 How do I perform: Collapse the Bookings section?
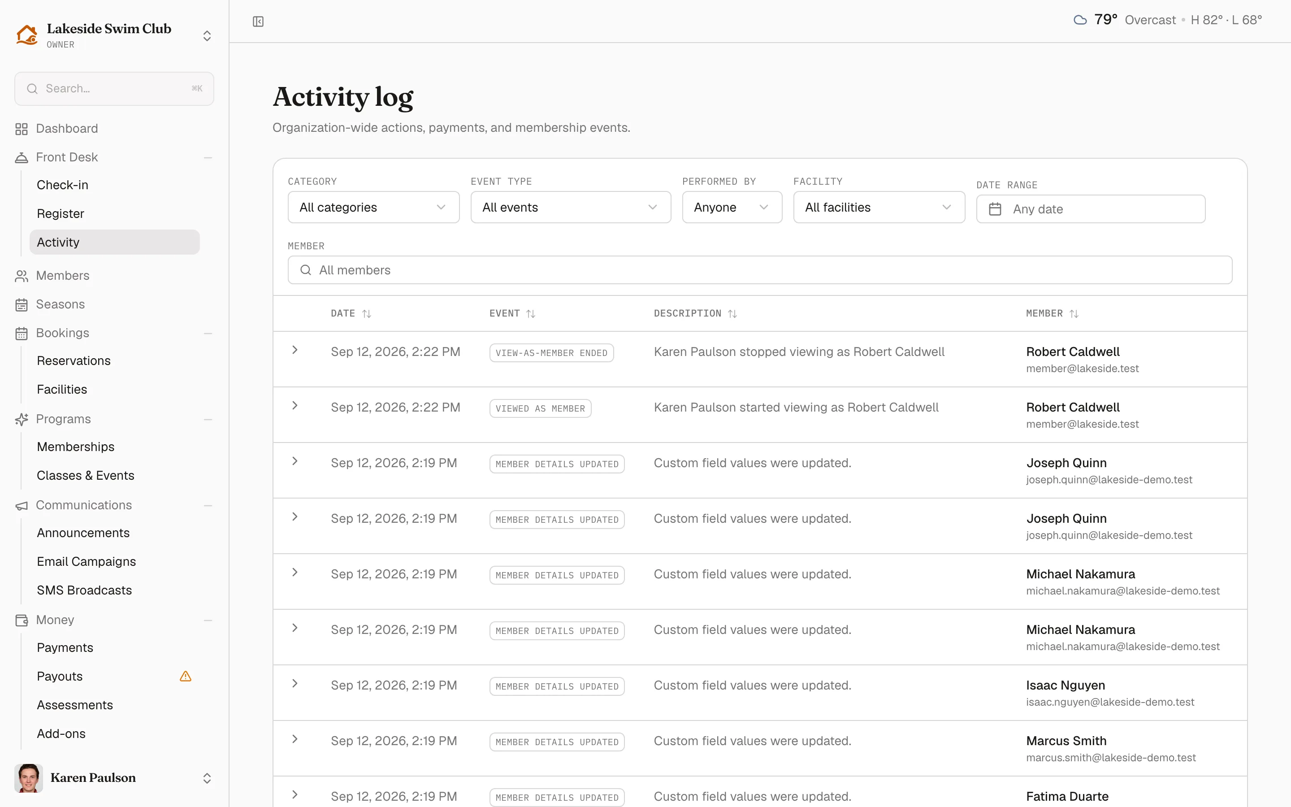[x=208, y=334]
